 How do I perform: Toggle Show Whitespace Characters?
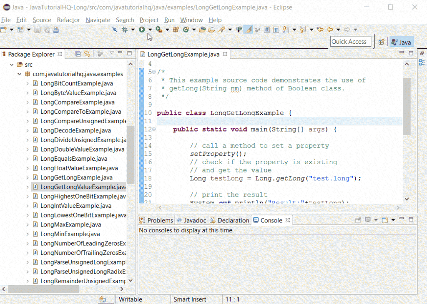(x=277, y=30)
